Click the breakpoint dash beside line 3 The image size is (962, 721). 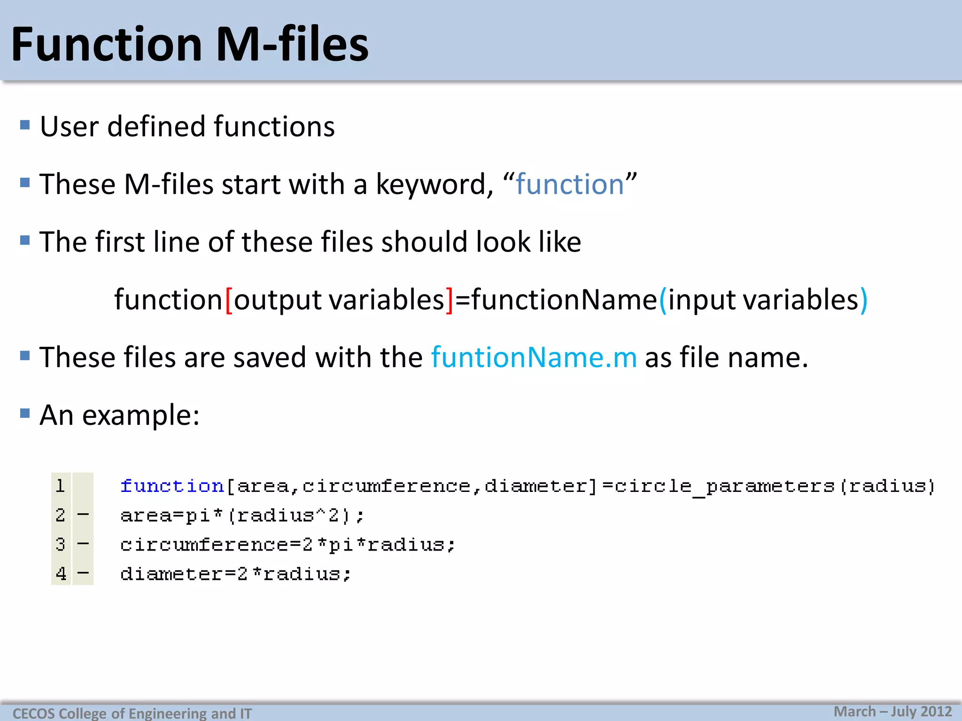coord(83,544)
